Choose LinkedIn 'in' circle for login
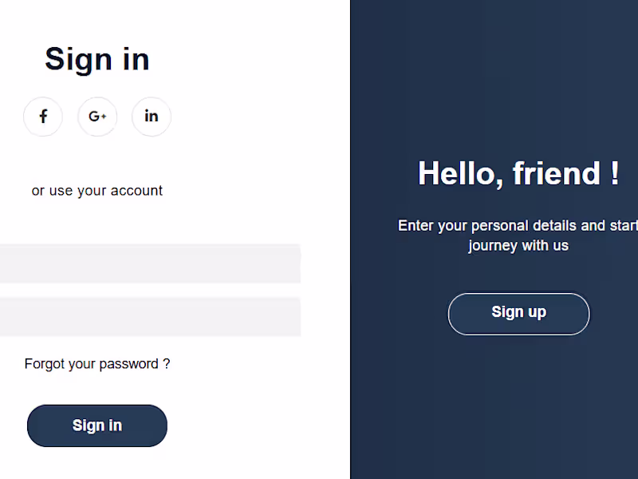Screen dimensions: 638x479 click(151, 117)
